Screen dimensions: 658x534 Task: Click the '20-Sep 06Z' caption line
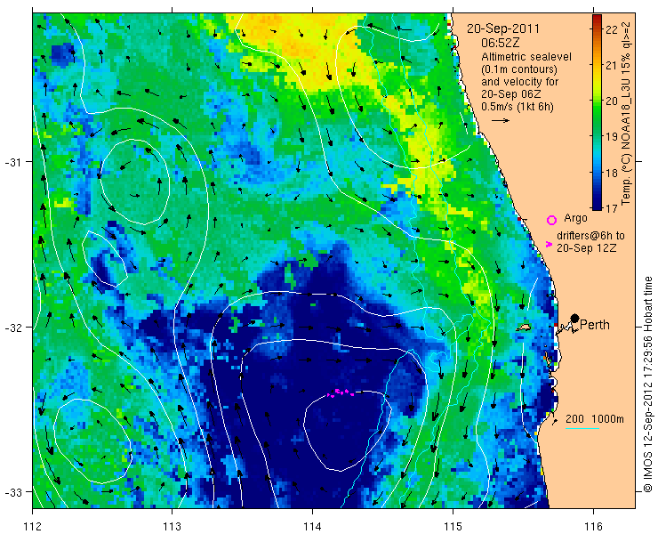coord(511,94)
